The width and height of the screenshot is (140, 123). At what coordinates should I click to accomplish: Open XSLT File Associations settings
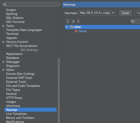click(22, 46)
